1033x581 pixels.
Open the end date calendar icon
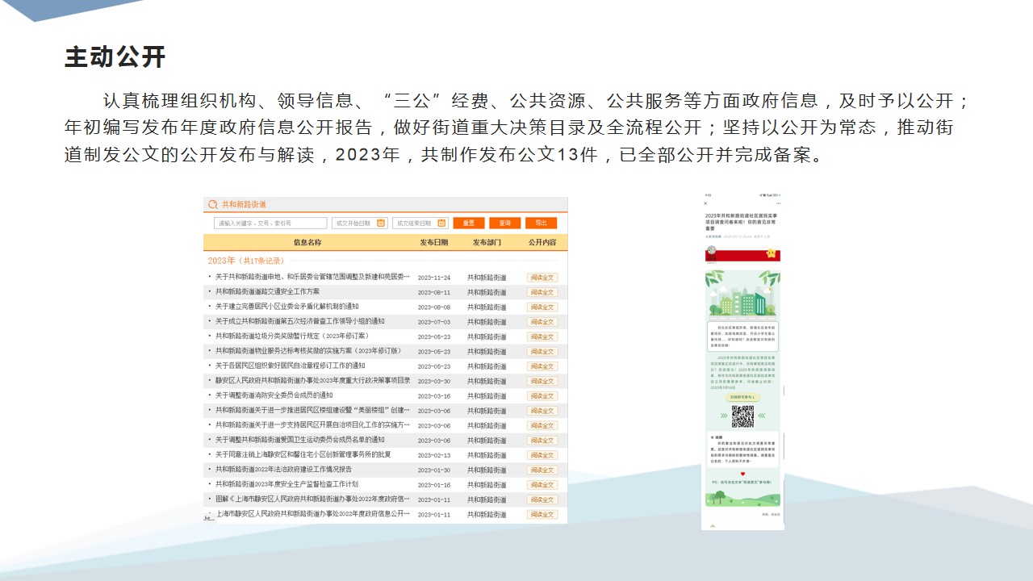coord(441,224)
